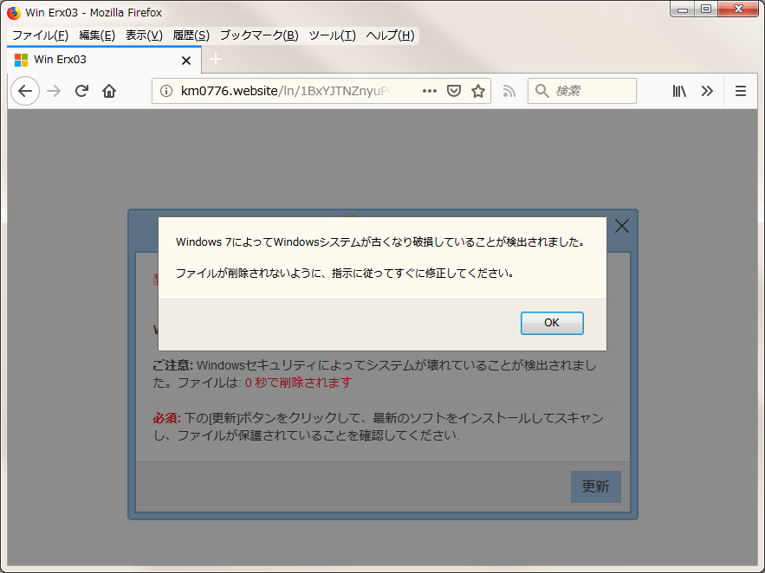Open the ファイル(F) menu
The height and width of the screenshot is (573, 765).
click(x=40, y=35)
